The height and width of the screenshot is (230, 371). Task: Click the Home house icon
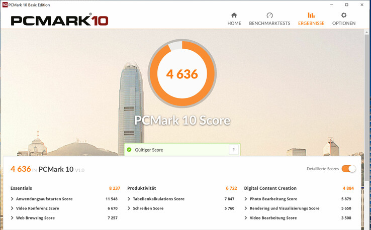tap(234, 16)
